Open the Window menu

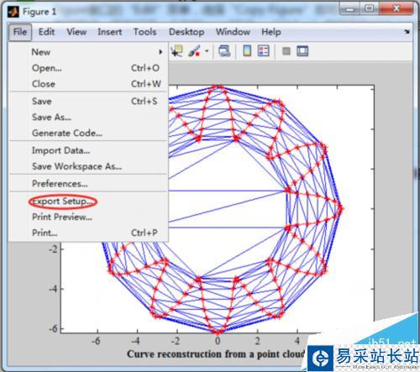[x=233, y=32]
